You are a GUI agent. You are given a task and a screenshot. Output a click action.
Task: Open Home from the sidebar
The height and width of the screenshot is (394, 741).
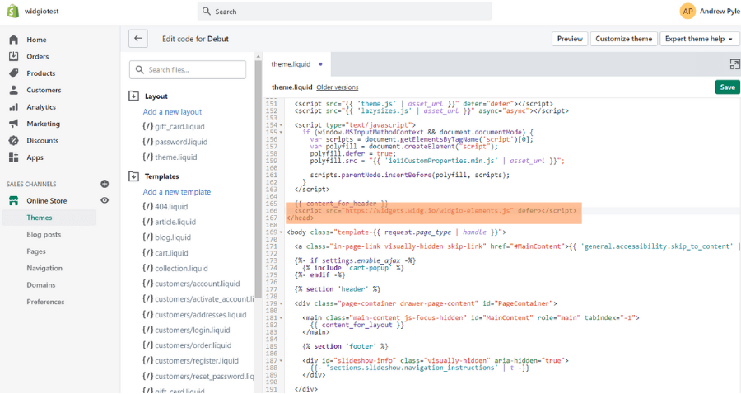coord(36,40)
